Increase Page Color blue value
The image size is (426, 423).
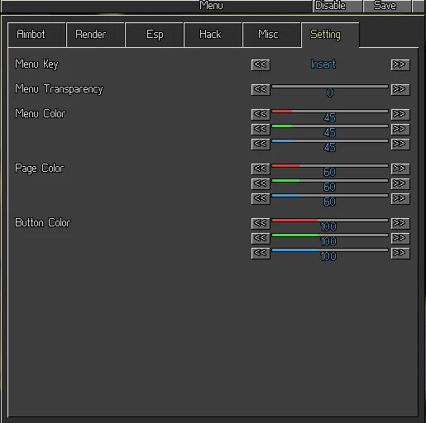[400, 198]
